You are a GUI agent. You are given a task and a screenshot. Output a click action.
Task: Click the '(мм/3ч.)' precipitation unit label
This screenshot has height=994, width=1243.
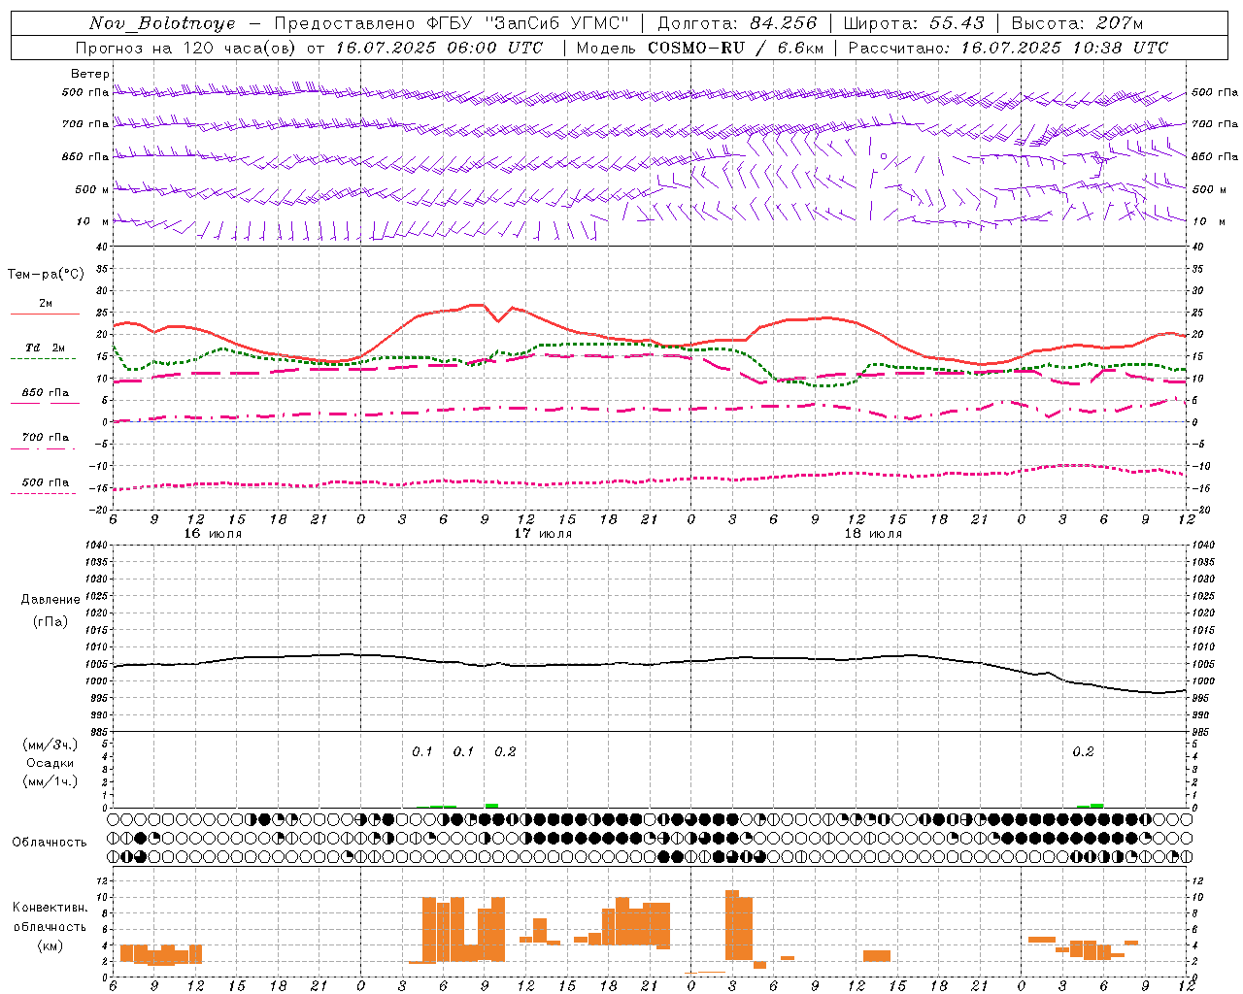tap(50, 745)
